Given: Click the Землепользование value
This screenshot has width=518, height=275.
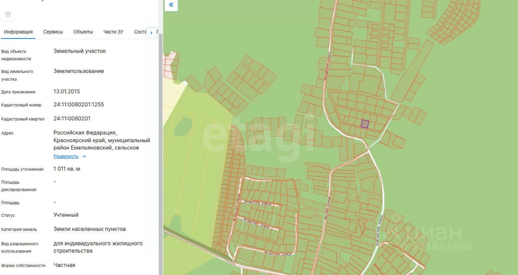Looking at the screenshot, I should click(79, 71).
